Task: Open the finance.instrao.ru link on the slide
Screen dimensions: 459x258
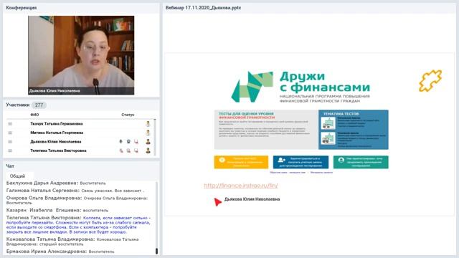Action: pyautogui.click(x=241, y=186)
